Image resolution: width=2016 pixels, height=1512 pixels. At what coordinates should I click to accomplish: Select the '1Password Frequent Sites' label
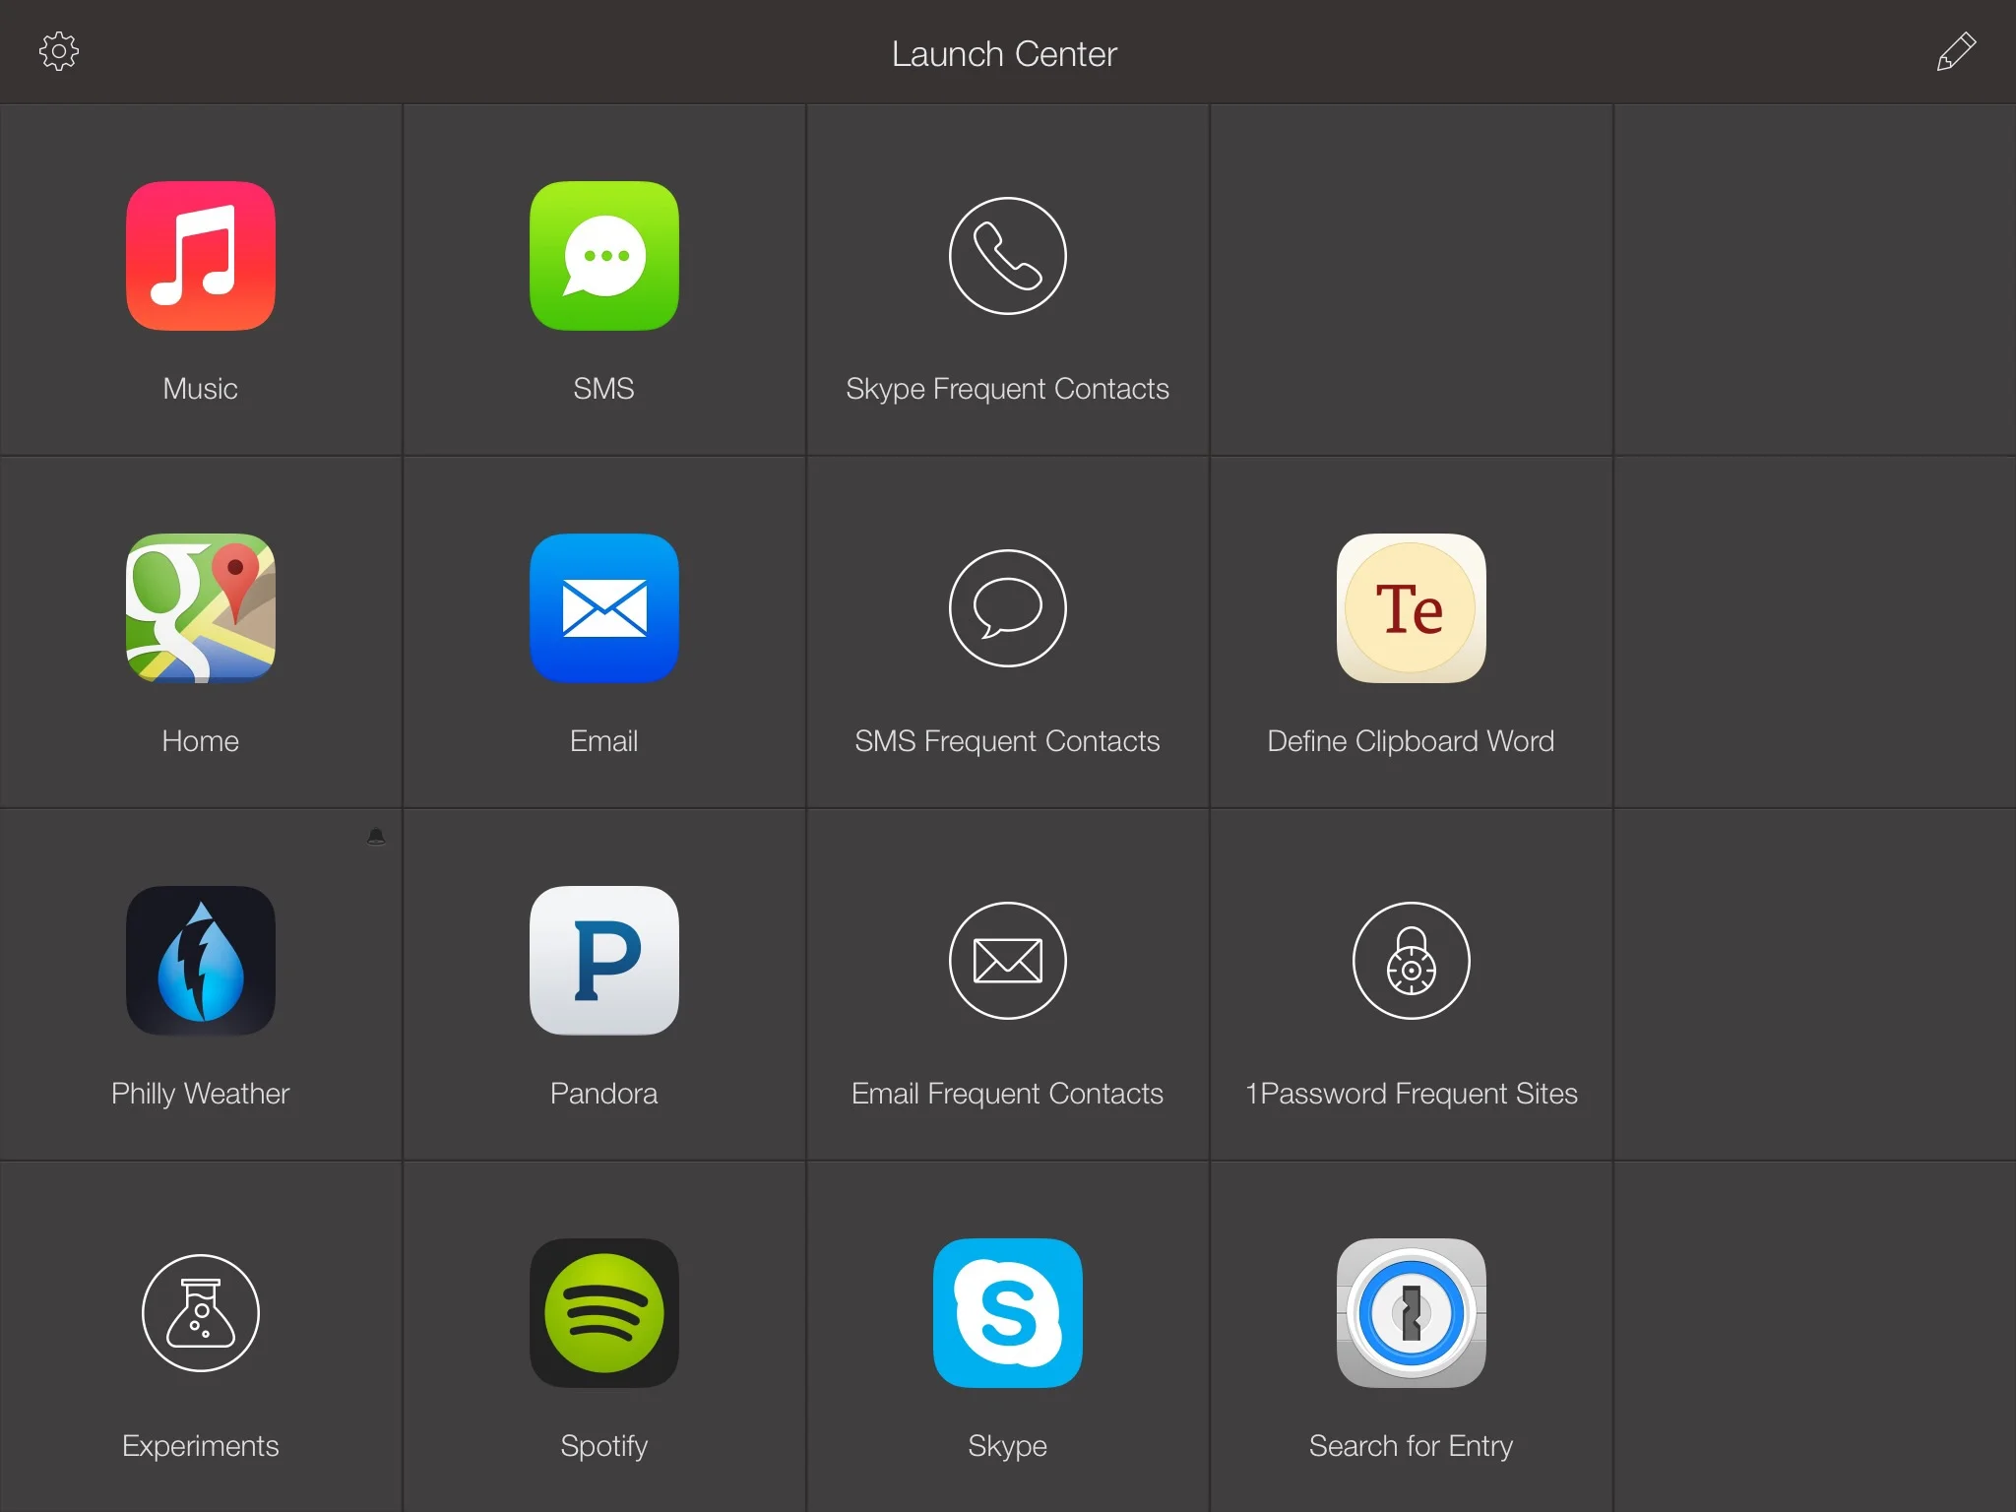(1412, 1095)
